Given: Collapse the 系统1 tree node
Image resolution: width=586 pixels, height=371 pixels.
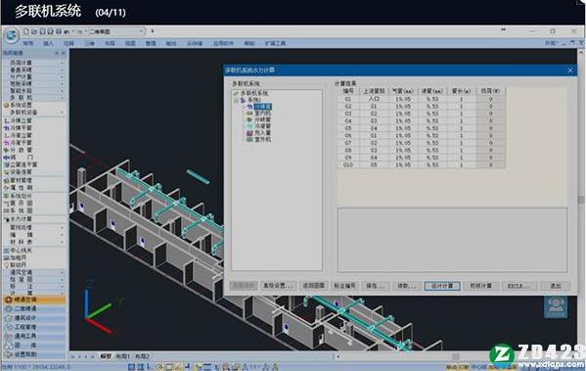Looking at the screenshot, I should click(x=236, y=100).
